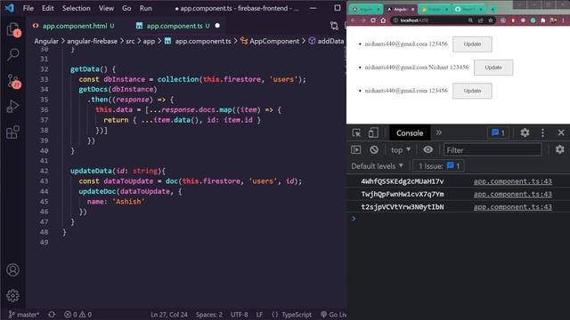Image resolution: width=570 pixels, height=320 pixels.
Task: Open the Accounts menu in VS Code
Action: pos(12,270)
